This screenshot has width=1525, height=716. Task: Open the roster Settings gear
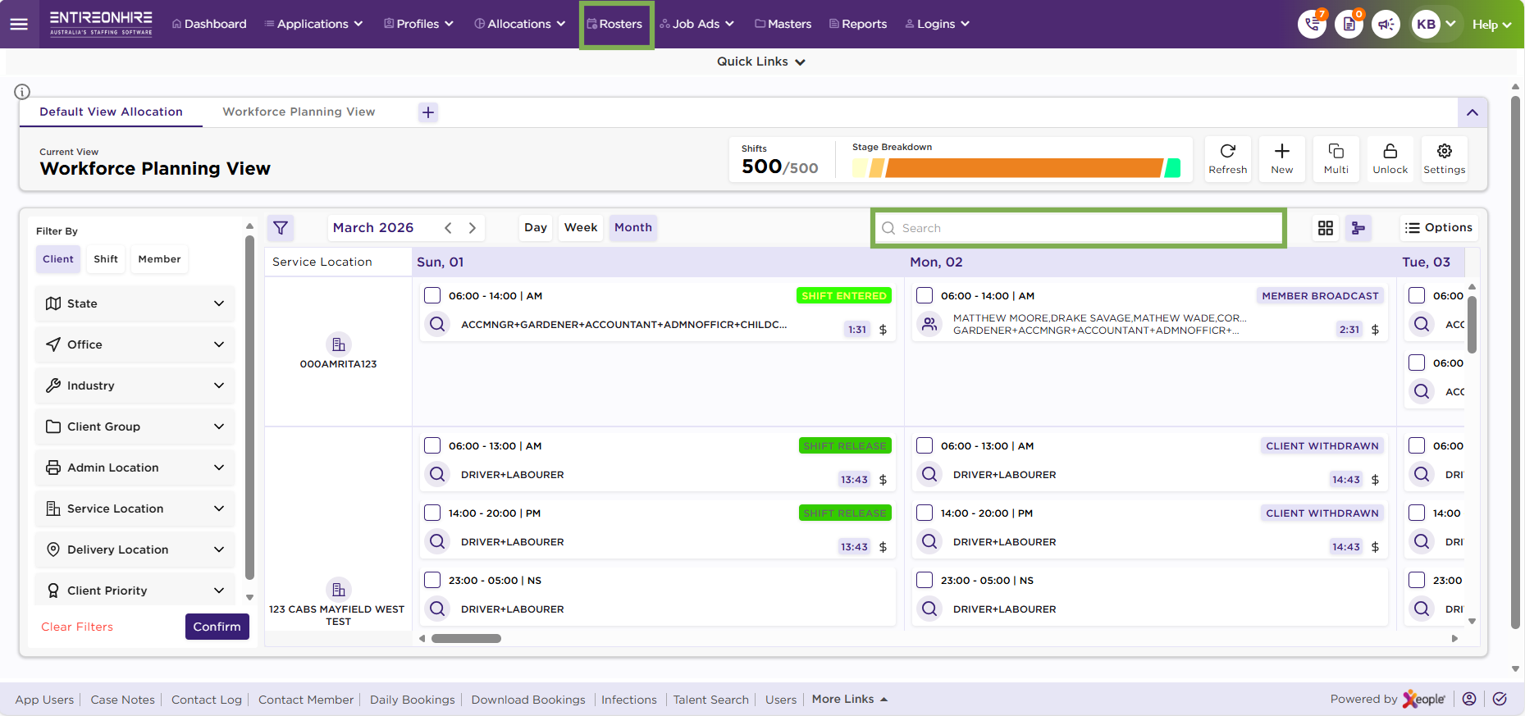(x=1444, y=152)
